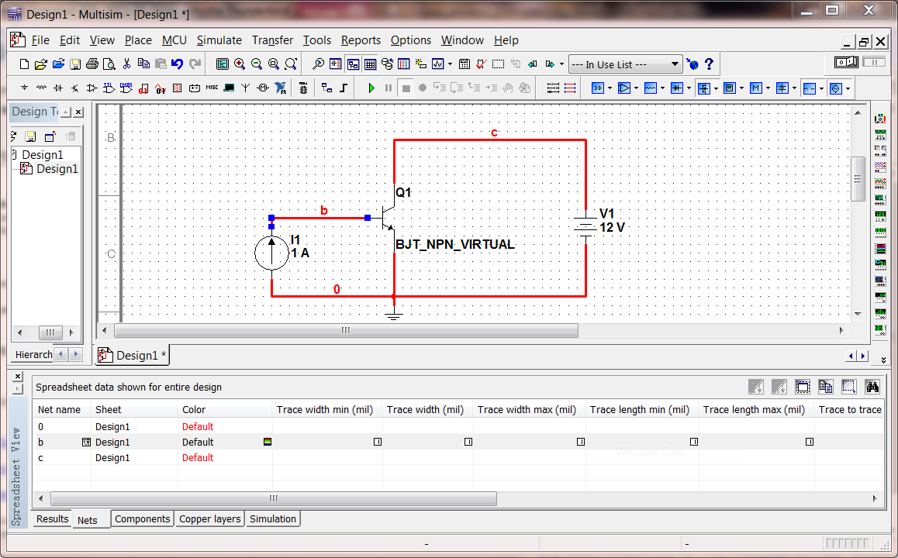Image resolution: width=898 pixels, height=558 pixels.
Task: Expand the M measurement components dropdown arrow
Action: pyautogui.click(x=768, y=88)
